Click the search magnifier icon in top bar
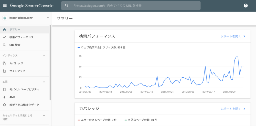This screenshot has height=126, width=256. 67,6
